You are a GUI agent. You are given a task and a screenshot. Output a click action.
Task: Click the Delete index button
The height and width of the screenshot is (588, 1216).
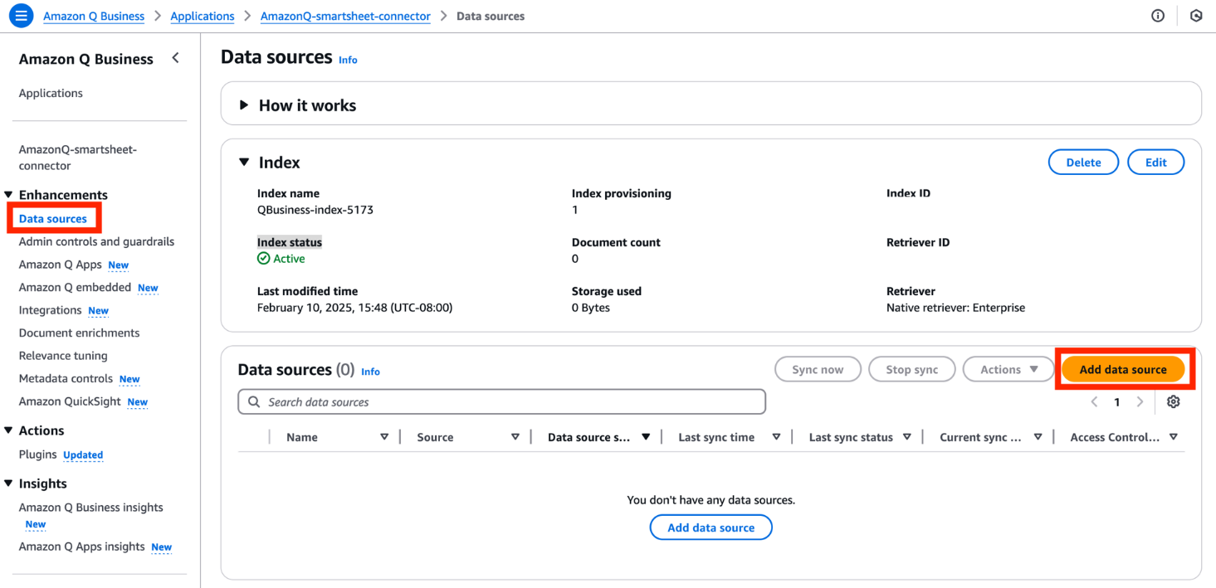coord(1083,163)
